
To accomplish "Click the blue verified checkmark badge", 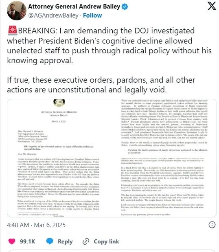I will (x=125, y=7).
